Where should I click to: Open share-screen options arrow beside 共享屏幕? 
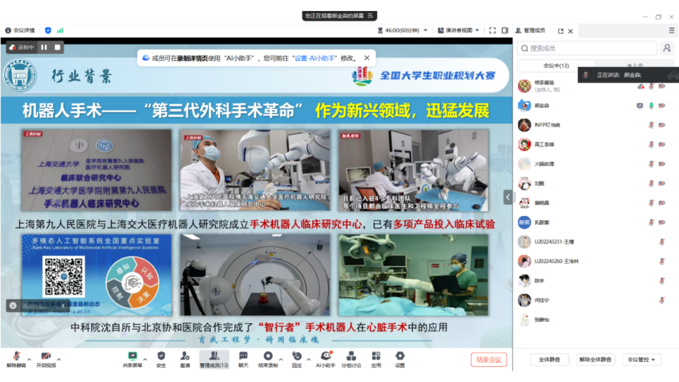click(x=145, y=359)
